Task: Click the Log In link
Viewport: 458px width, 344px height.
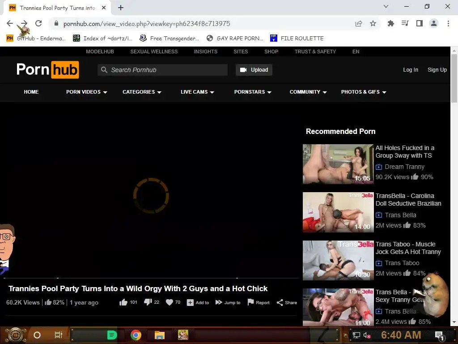Action: click(411, 70)
